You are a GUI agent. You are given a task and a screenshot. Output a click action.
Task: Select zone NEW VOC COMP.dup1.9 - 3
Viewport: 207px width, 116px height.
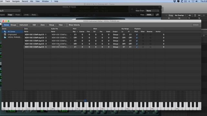tap(36, 41)
